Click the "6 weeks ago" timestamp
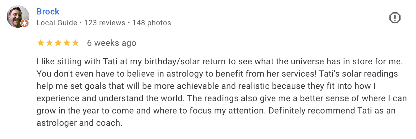 coord(112,43)
